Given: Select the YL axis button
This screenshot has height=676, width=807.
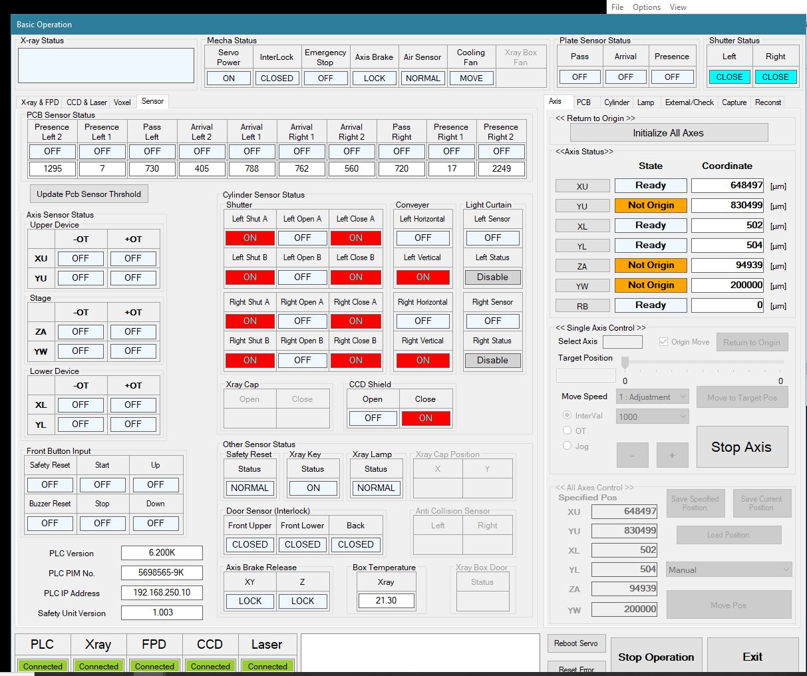Looking at the screenshot, I should coord(582,246).
